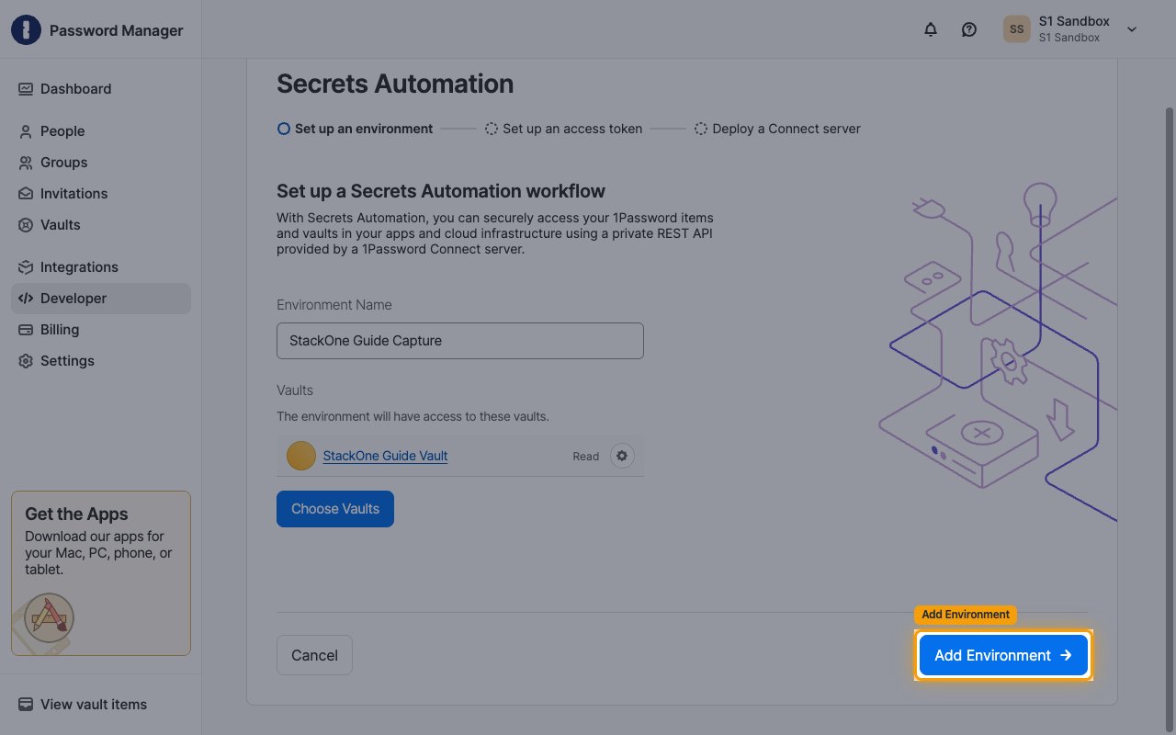Click the SS account avatar
The image size is (1176, 735).
pos(1017,29)
